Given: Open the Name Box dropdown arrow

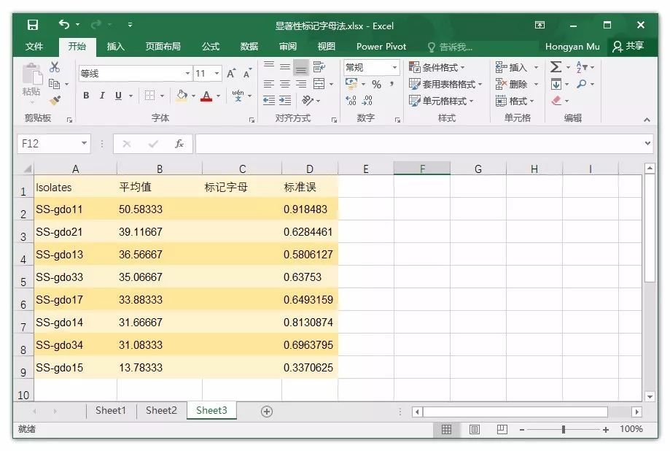Looking at the screenshot, I should coord(85,144).
